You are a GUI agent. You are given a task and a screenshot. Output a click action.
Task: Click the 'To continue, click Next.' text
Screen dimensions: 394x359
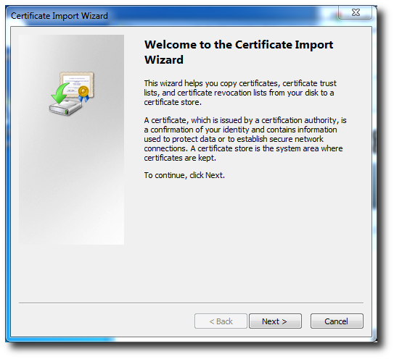click(x=184, y=175)
